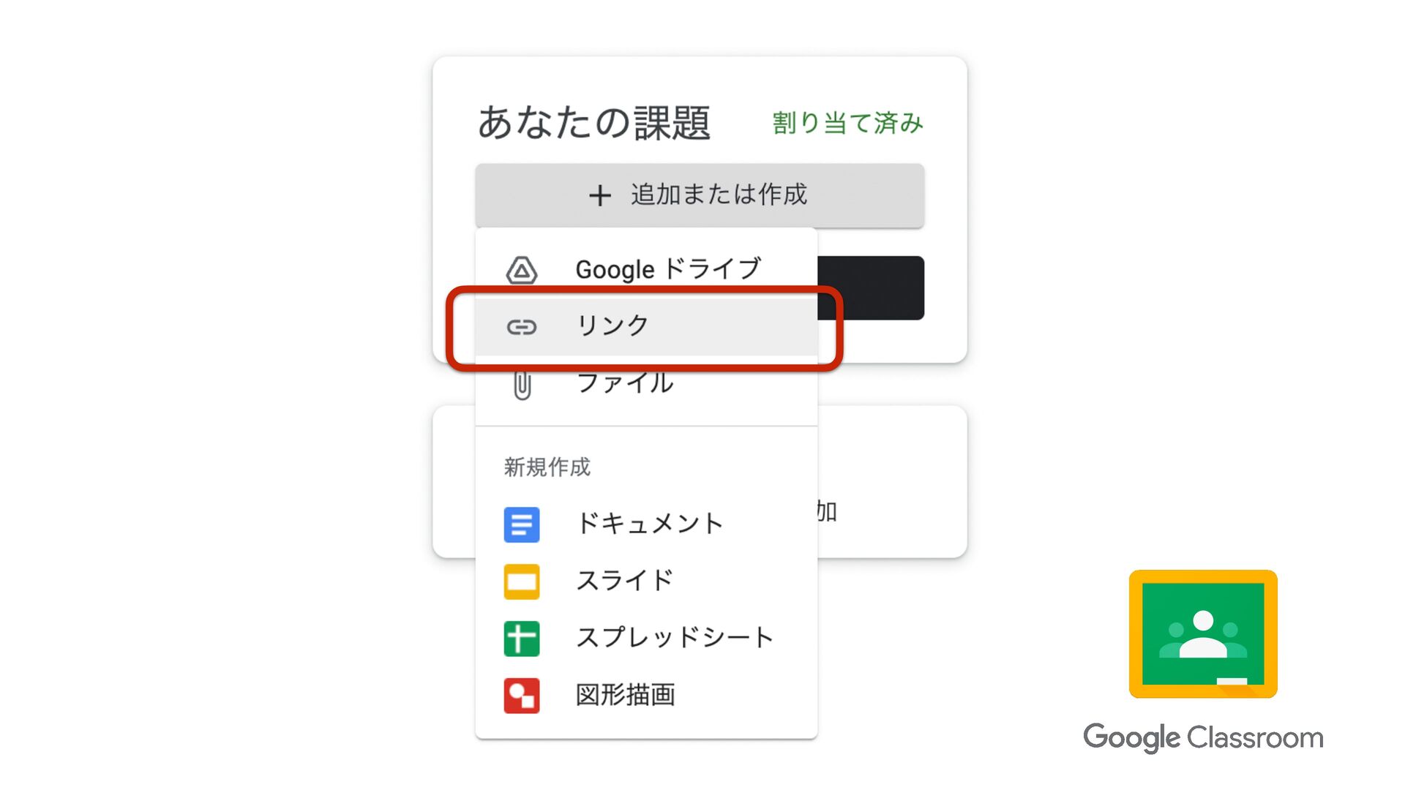
Task: Click the yellow Slides icon
Action: click(x=522, y=582)
